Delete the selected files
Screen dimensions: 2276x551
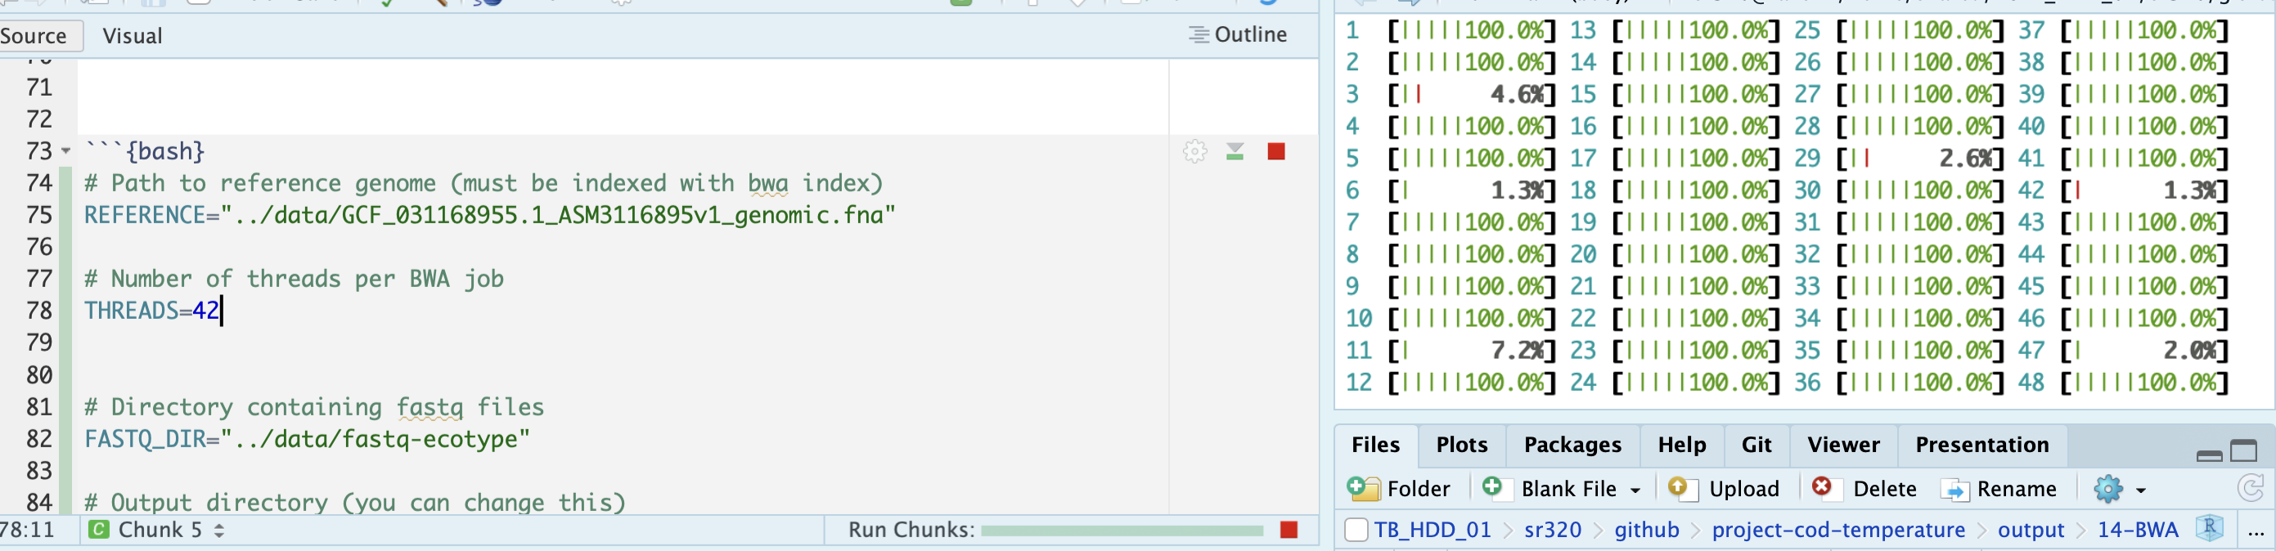click(1864, 488)
